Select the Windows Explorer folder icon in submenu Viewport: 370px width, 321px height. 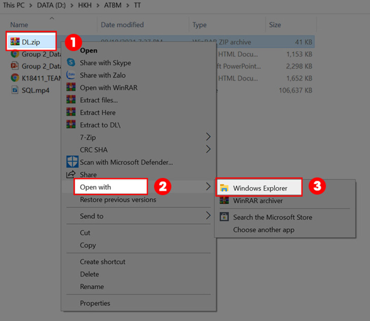coord(225,187)
